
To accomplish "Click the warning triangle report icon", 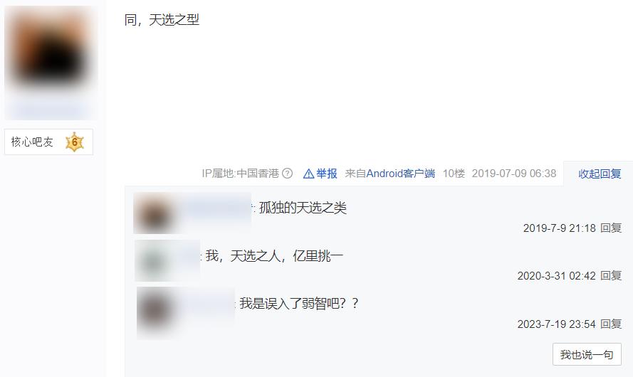I will coord(308,174).
